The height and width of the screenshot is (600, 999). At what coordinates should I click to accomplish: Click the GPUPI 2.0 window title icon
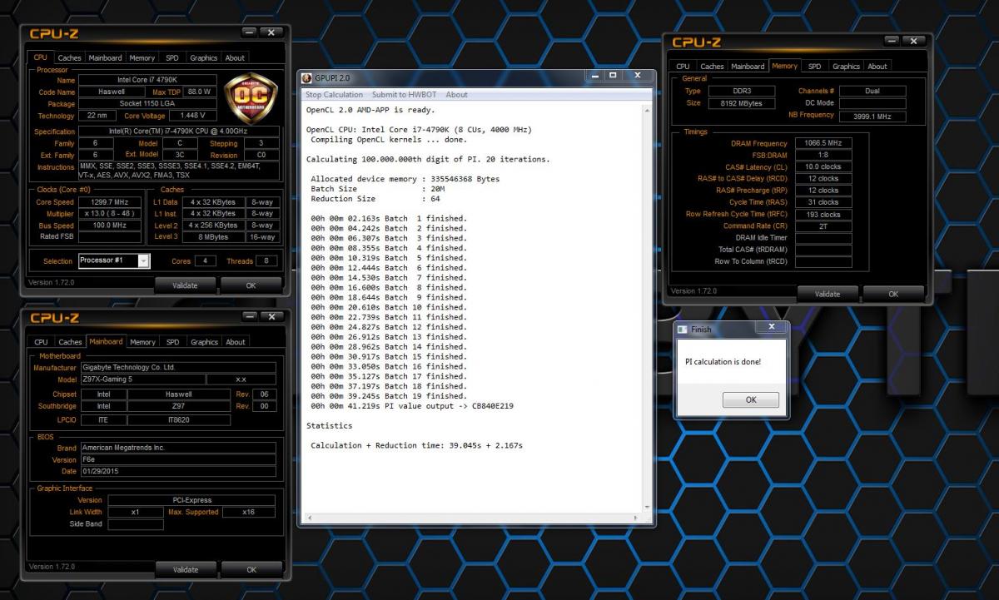coord(306,77)
